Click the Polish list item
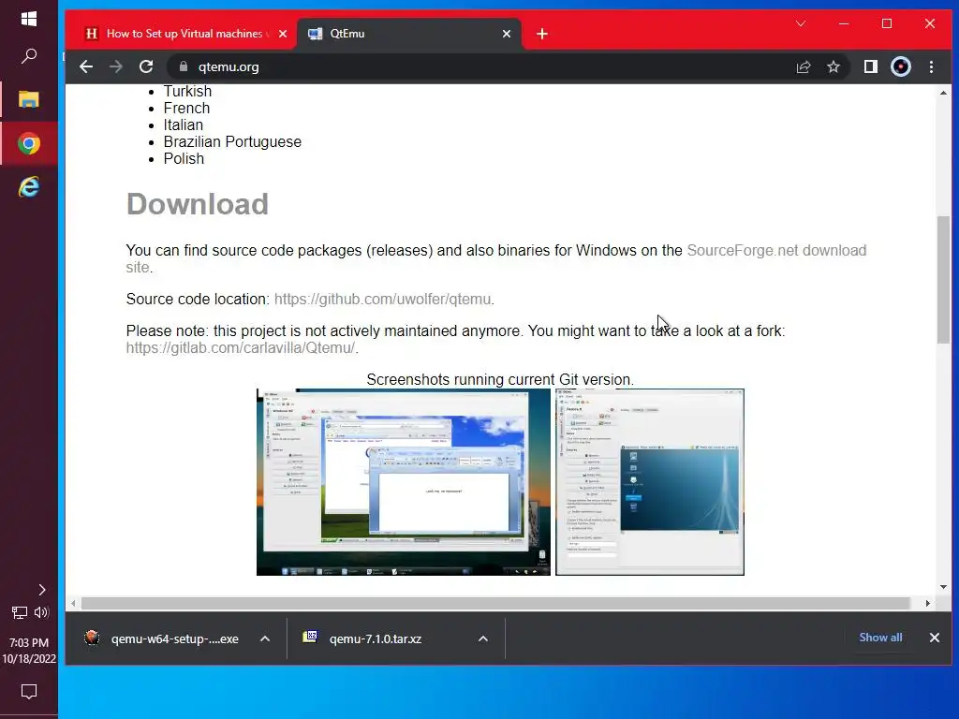The image size is (959, 719). (184, 159)
